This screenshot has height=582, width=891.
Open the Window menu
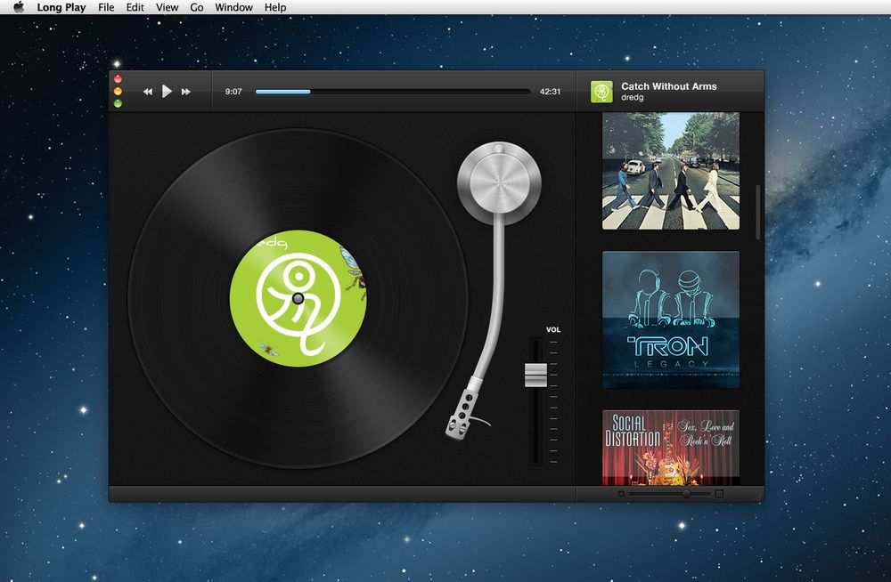(233, 7)
